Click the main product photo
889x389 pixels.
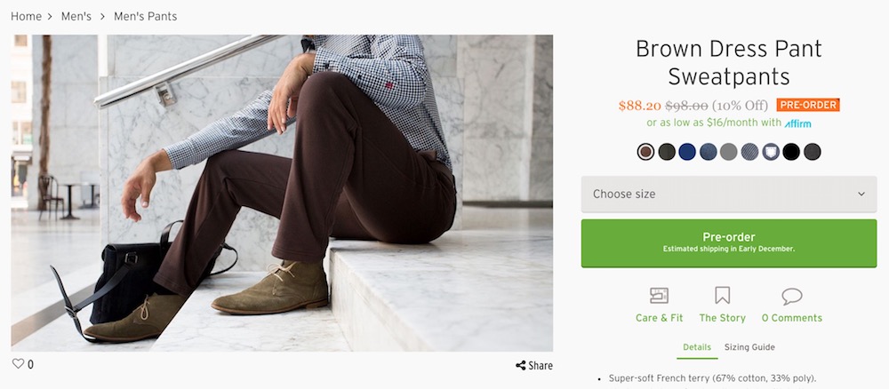tap(282, 193)
